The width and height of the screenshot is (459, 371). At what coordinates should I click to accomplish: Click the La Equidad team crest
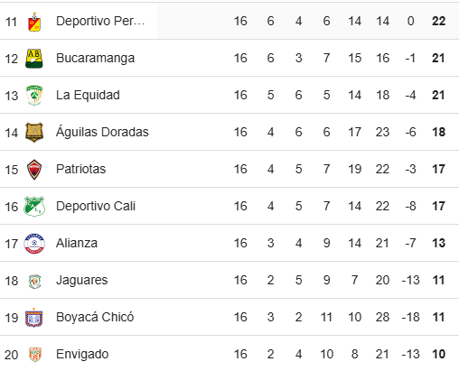click(x=34, y=96)
